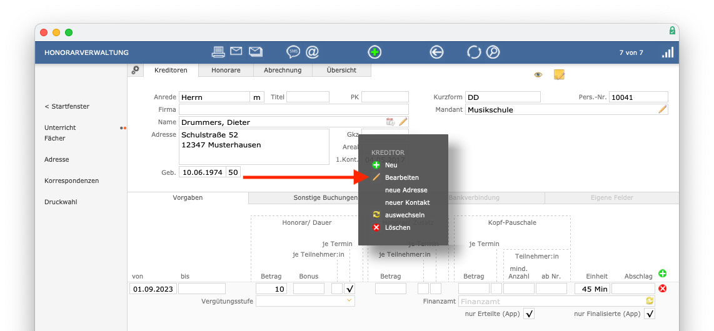Choose Bearbeiten in the Kreditor menu
This screenshot has width=714, height=331.
(401, 177)
